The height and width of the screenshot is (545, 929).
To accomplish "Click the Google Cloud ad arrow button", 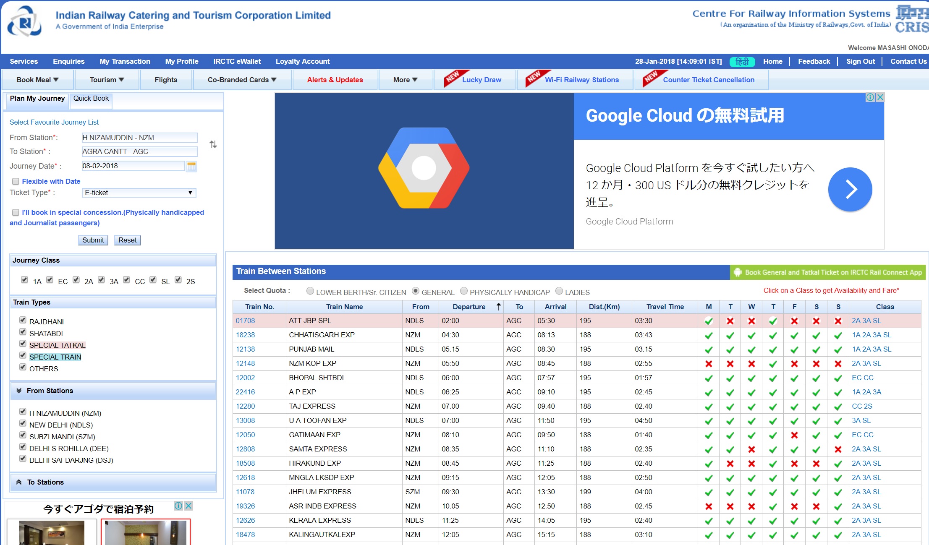I will (850, 189).
